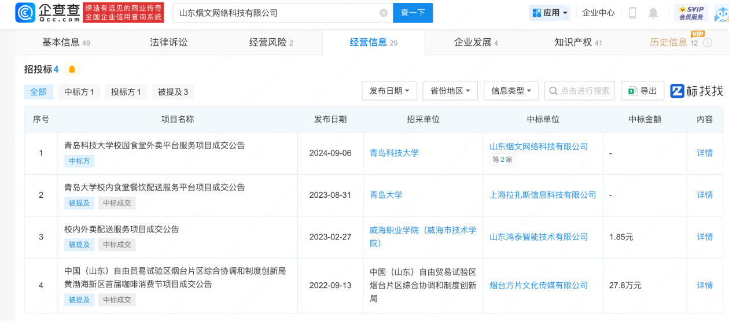Open the 历史信息 VIP tab

click(x=673, y=43)
